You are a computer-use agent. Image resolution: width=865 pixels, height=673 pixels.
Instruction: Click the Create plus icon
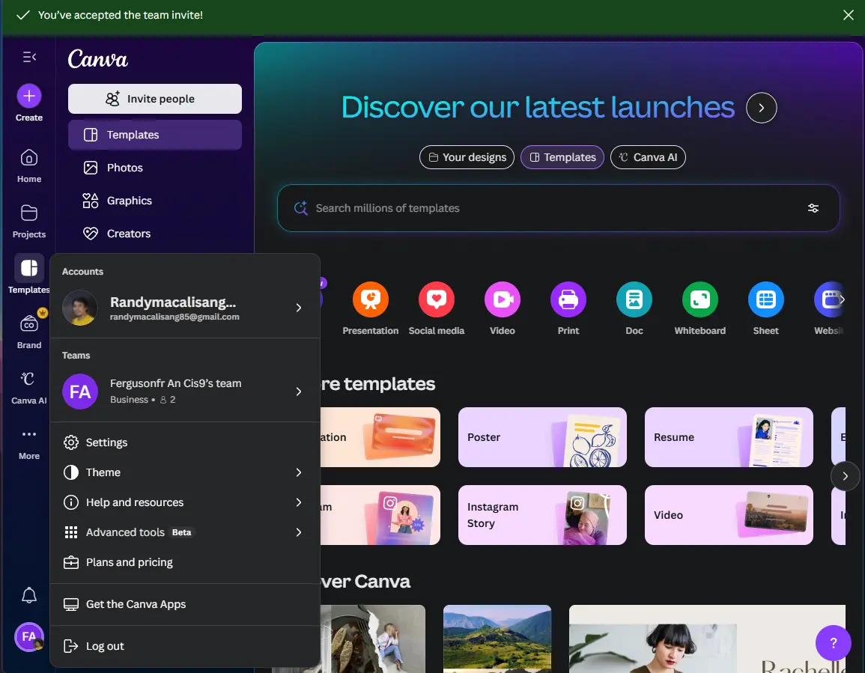coord(28,96)
